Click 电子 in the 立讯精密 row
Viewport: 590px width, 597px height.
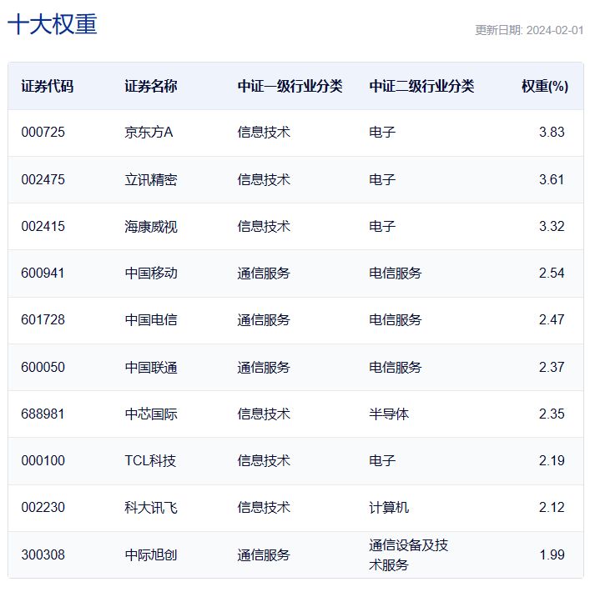382,179
